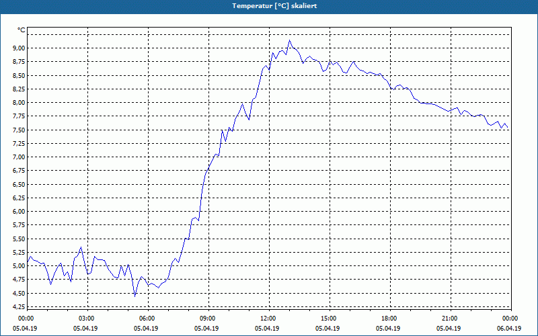Select the 8,25 y-axis value
This screenshot has height=336, width=538.
point(19,89)
